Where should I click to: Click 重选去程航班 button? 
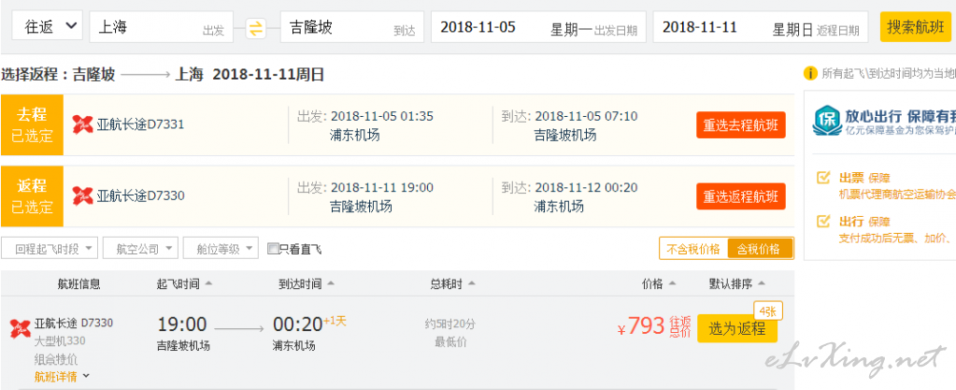pos(741,125)
